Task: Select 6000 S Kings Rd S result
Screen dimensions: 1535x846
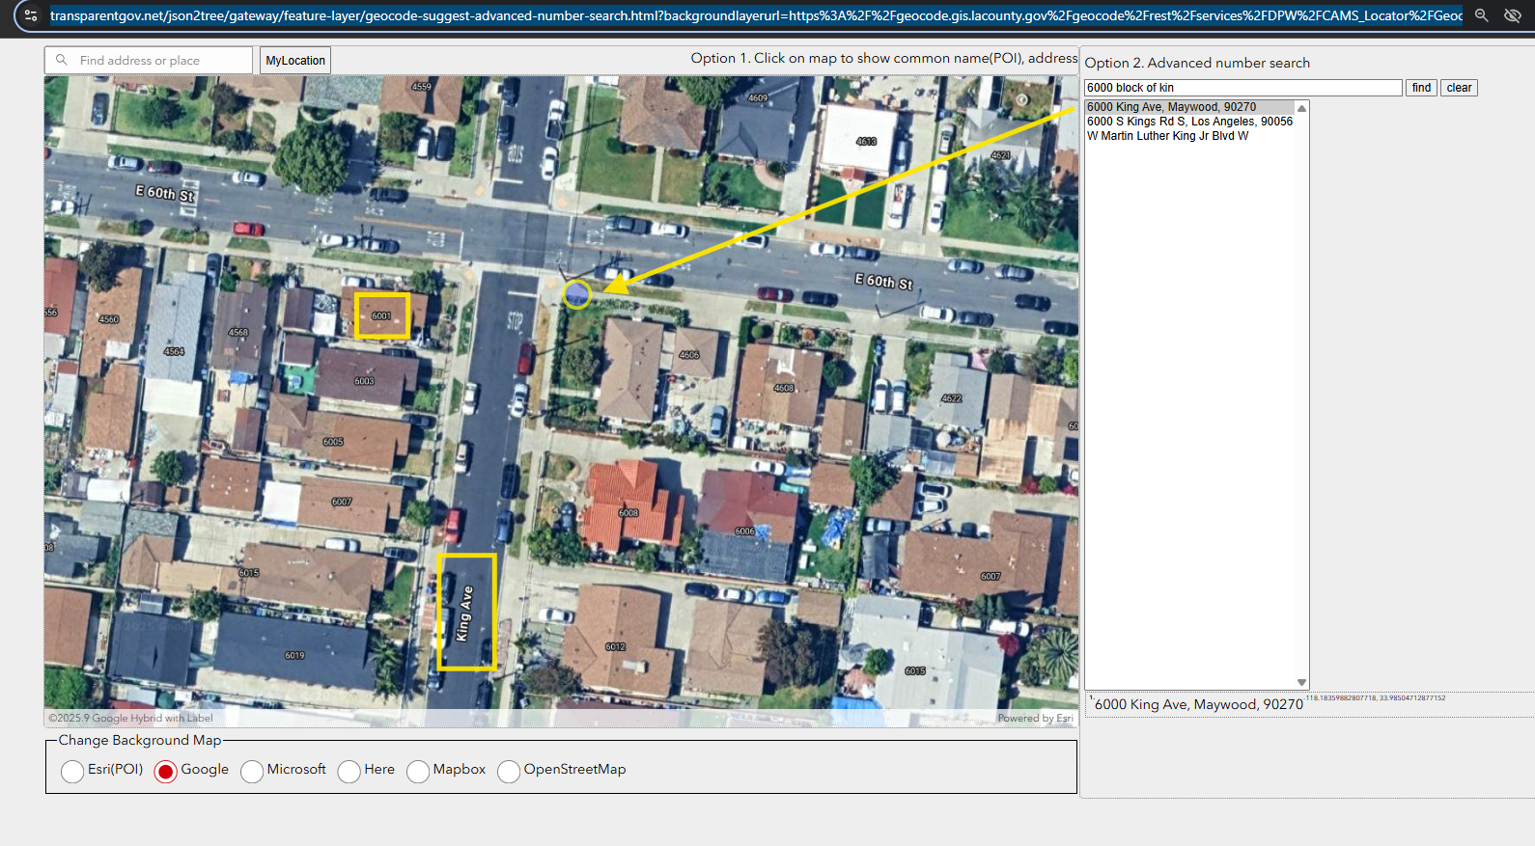Action: [x=1188, y=122]
